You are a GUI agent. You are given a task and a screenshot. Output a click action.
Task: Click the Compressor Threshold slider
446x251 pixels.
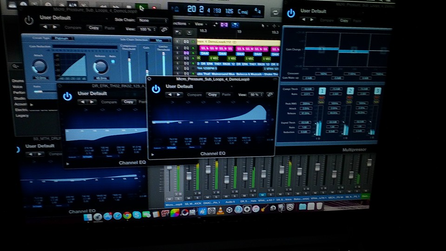[x=130, y=67]
